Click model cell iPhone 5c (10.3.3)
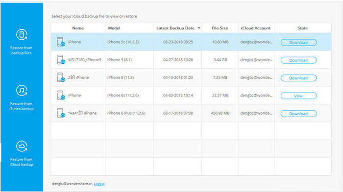 [x=123, y=42]
